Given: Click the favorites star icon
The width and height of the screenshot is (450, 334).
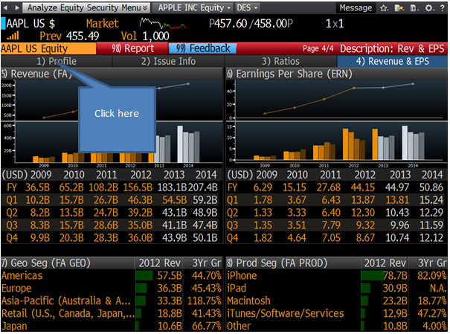Looking at the screenshot, I should [x=385, y=7].
